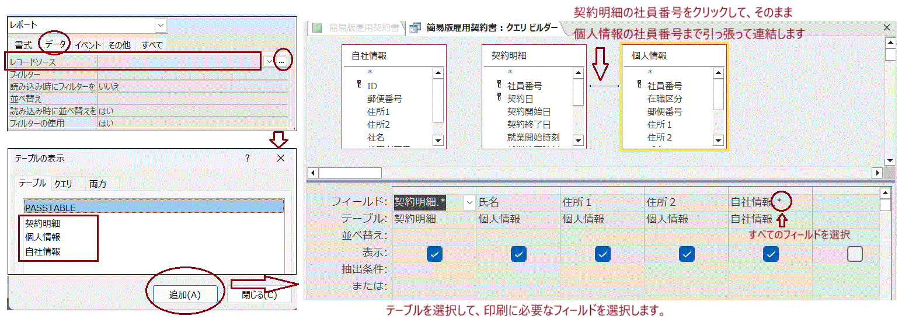This screenshot has width=902, height=319.
Task: Click scroll up arrow in 自社情報 field list
Action: click(438, 73)
